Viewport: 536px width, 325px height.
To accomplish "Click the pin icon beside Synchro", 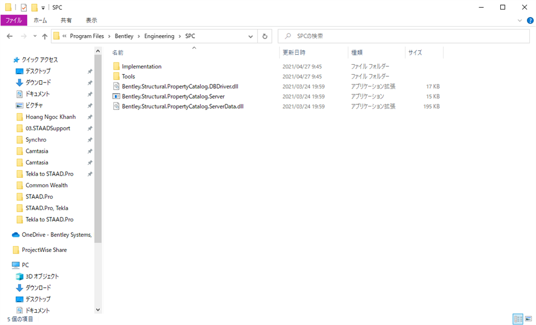I will (89, 139).
